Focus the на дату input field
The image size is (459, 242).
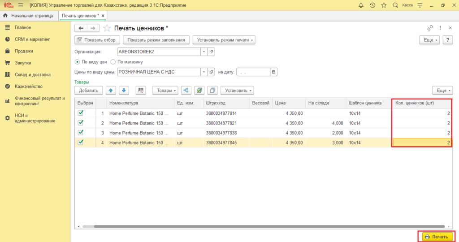[x=253, y=72]
